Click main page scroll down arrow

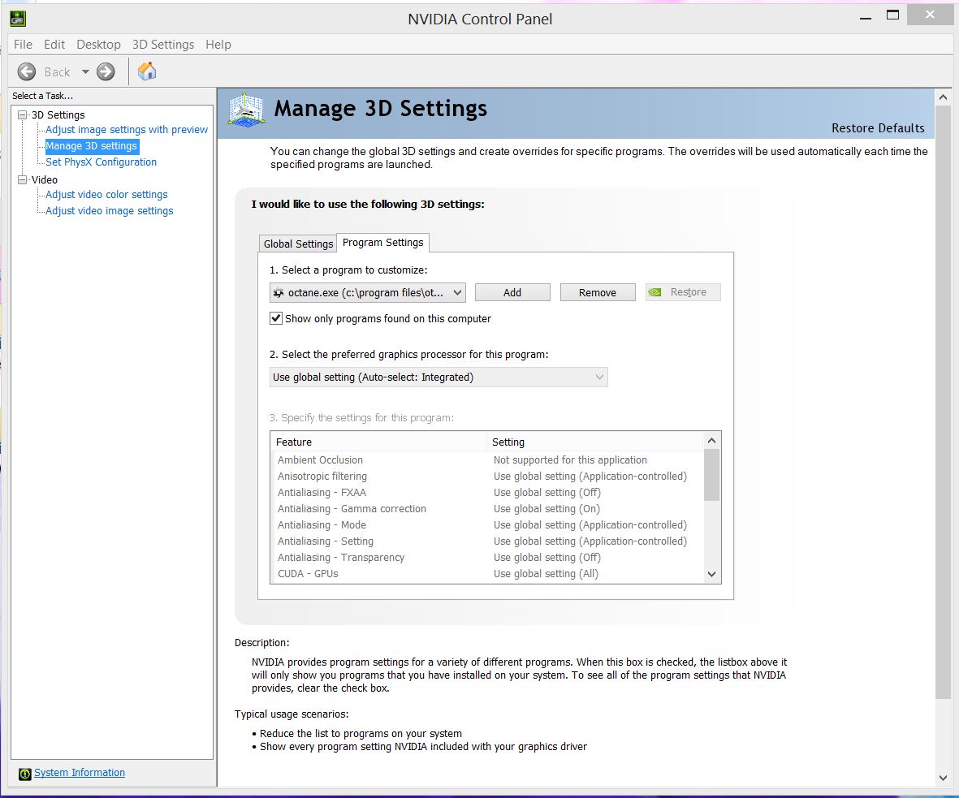[943, 778]
